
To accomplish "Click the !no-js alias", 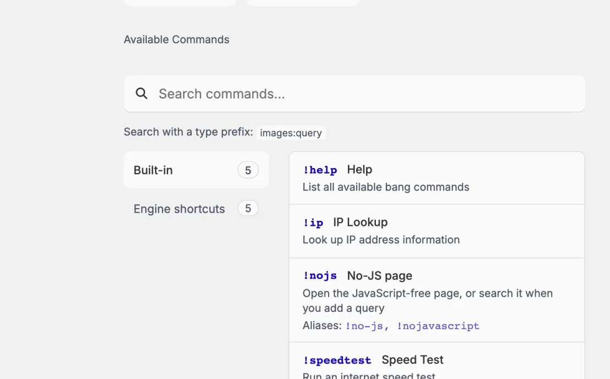I will click(x=364, y=326).
